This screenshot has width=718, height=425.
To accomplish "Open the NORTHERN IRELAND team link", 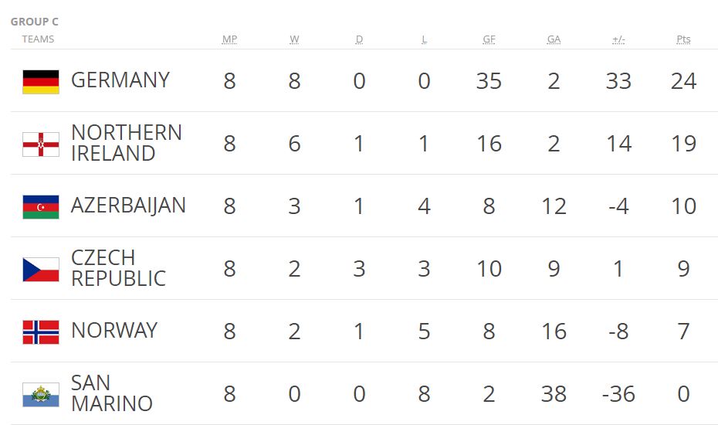I will (x=127, y=143).
